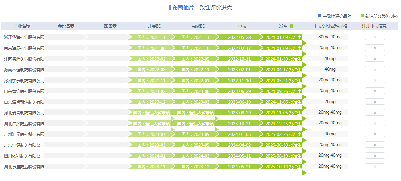Select the 2023-10-21 申报 date cell
This screenshot has width=401, height=181.
point(239,123)
